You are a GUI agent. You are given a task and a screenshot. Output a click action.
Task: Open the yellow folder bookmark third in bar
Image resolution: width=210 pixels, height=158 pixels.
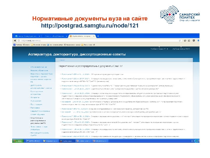[39, 45]
